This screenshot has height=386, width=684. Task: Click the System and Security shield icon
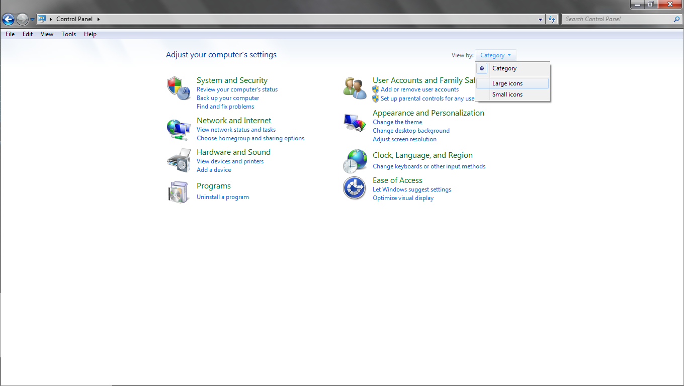179,88
